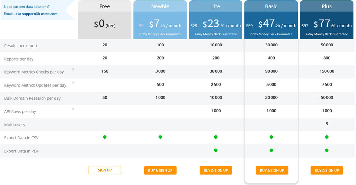Click the Multi-users row label
The image size is (356, 185).
point(14,125)
